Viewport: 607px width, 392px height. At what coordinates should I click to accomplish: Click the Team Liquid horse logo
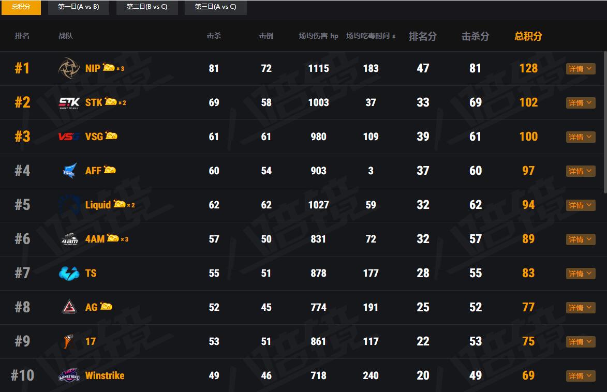68,205
